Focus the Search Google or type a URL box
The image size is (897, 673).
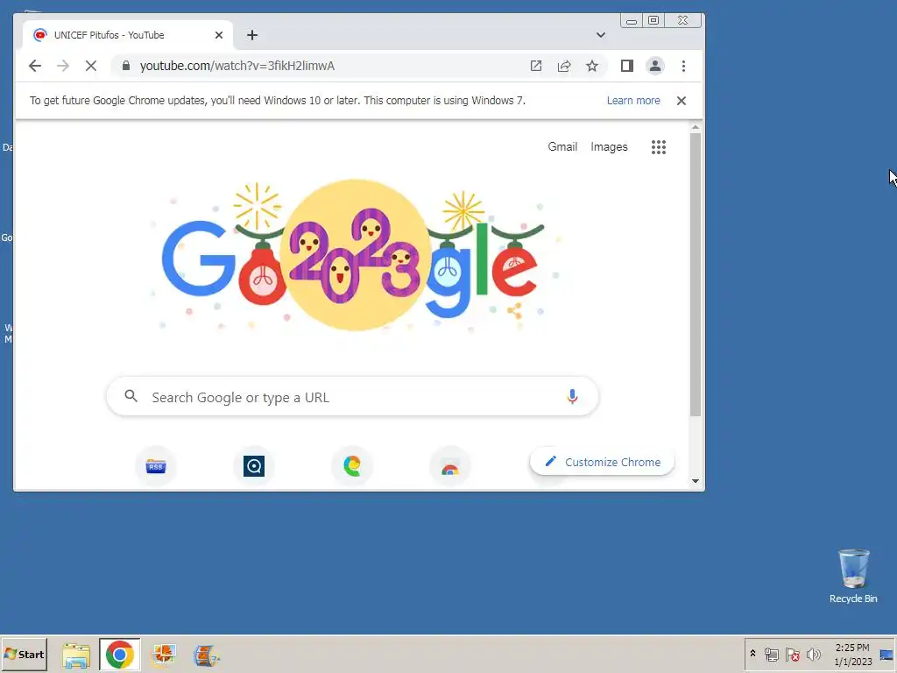point(352,397)
